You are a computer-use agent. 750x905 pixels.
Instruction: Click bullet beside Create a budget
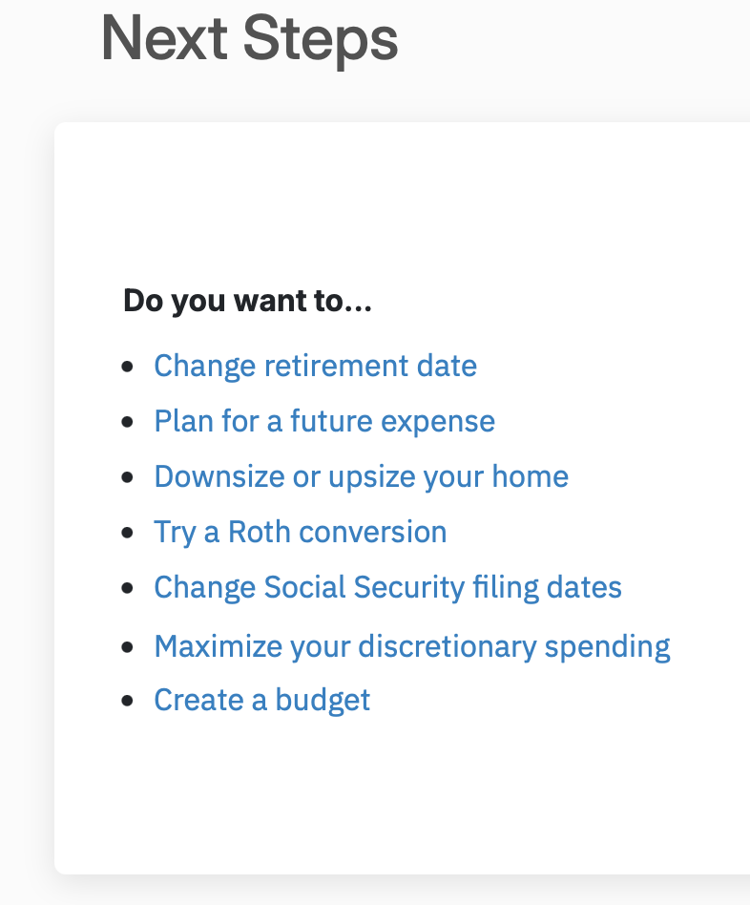click(128, 702)
